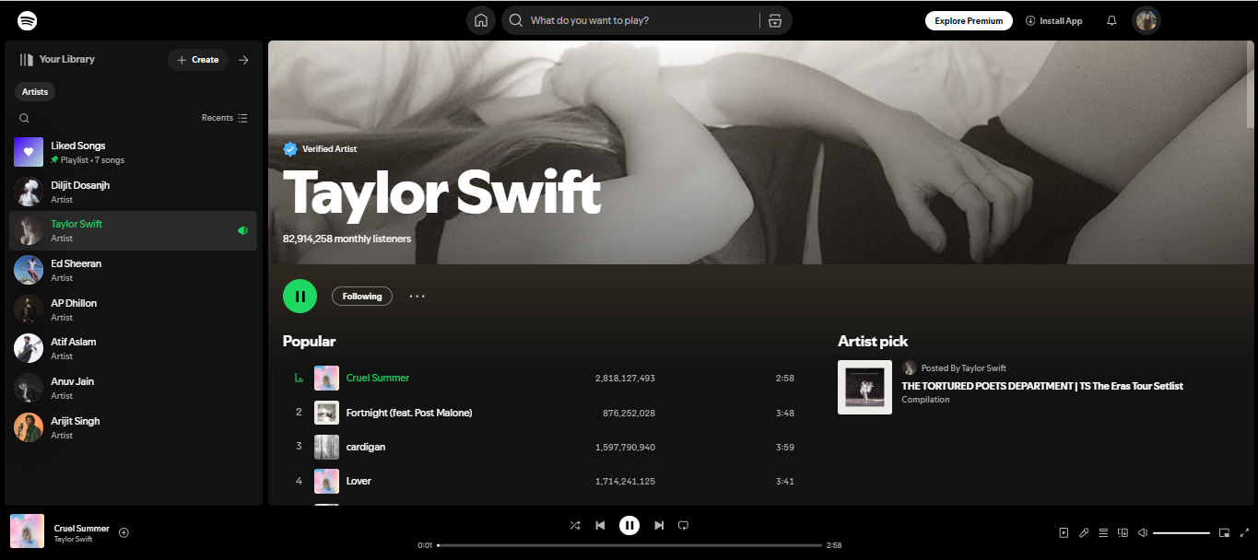
Task: Open Lyrics with the microphone icon
Action: tap(1084, 532)
